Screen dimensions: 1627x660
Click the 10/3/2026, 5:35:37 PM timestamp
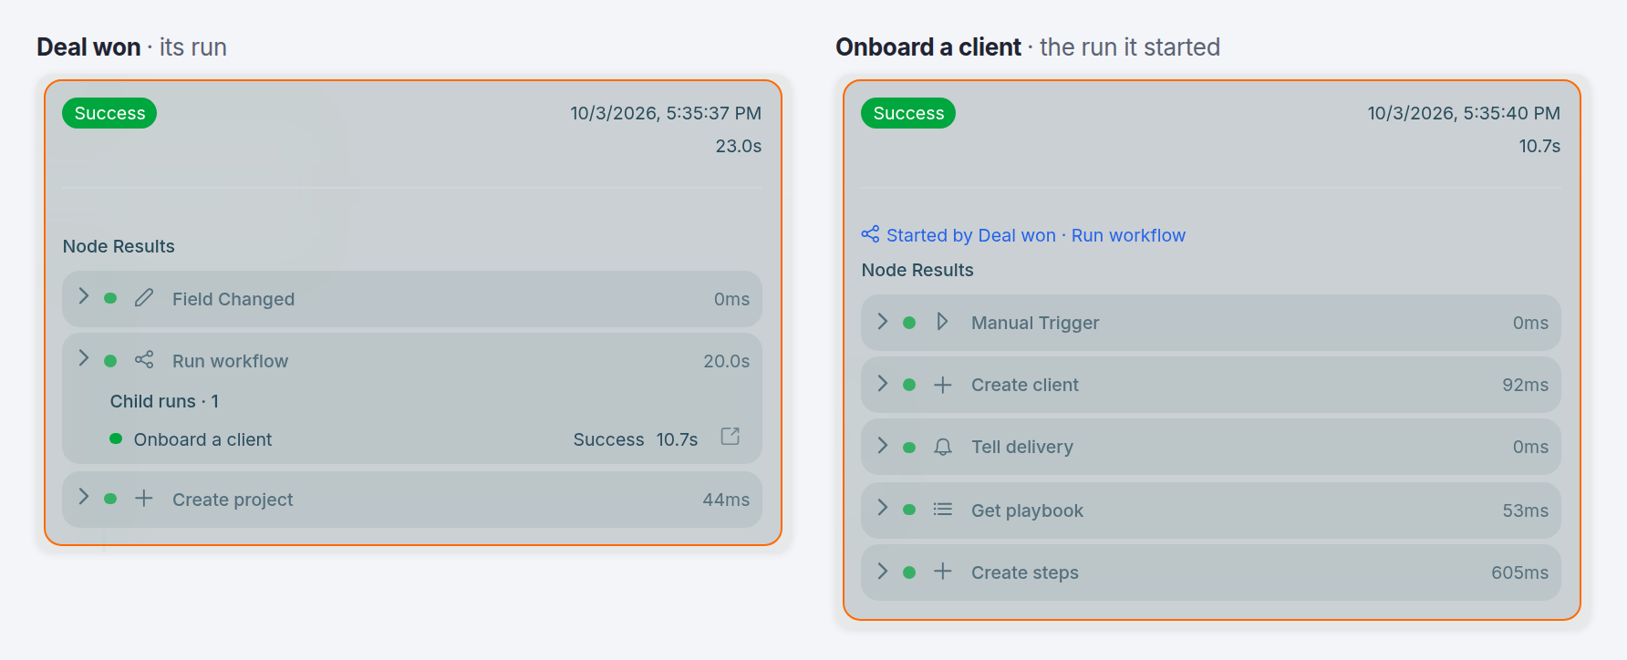666,113
